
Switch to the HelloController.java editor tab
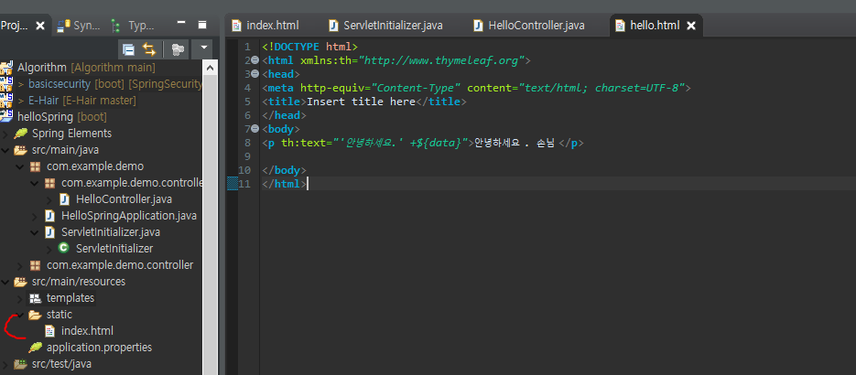click(529, 25)
